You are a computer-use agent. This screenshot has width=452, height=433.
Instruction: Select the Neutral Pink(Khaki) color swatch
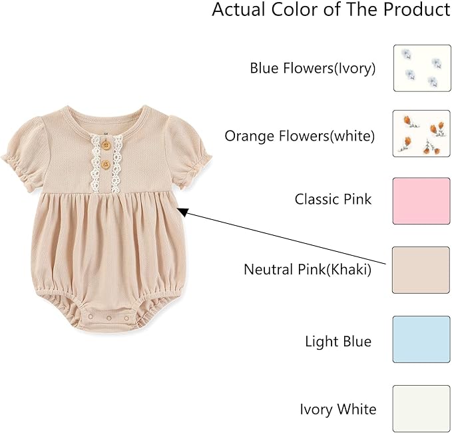(421, 270)
